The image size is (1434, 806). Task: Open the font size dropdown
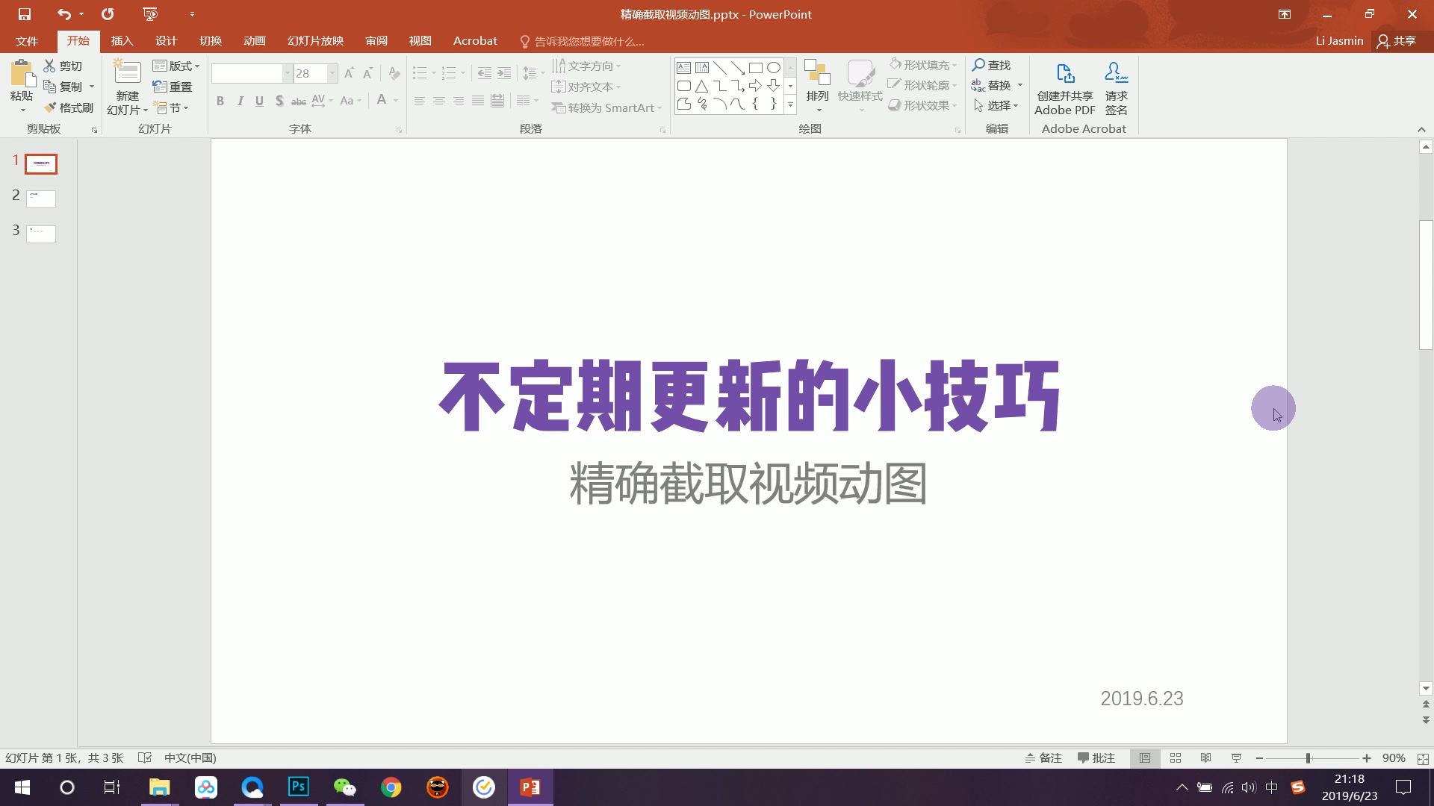(x=332, y=73)
